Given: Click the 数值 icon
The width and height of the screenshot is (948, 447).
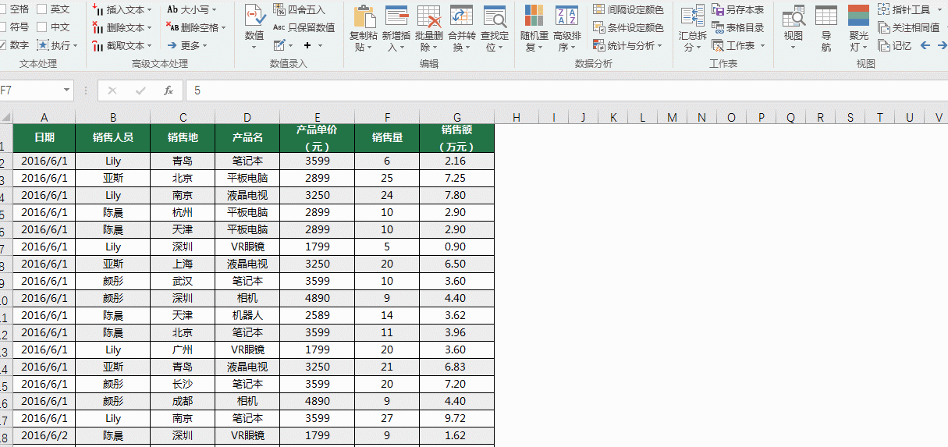Looking at the screenshot, I should tap(254, 15).
